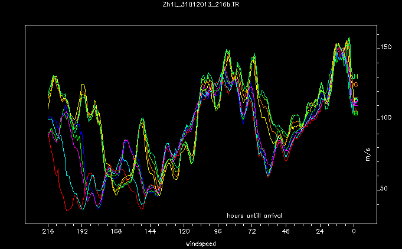Click the 168 tick on the x-axis
The height and width of the screenshot is (249, 402).
tap(116, 232)
